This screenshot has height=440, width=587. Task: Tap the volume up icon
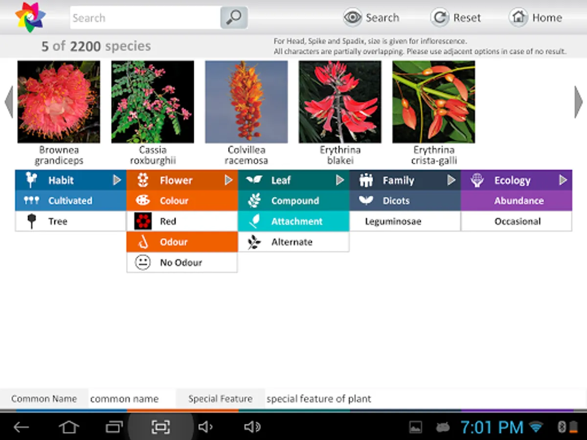(x=252, y=427)
